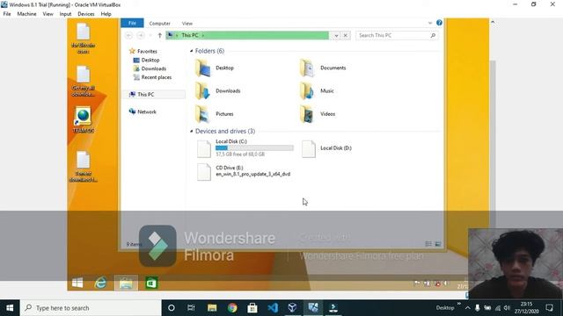Select CD Drive (E:) item
This screenshot has width=563, height=316.
pyautogui.click(x=244, y=171)
